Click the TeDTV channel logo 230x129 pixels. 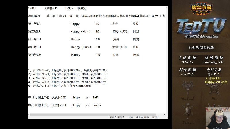click(201, 26)
